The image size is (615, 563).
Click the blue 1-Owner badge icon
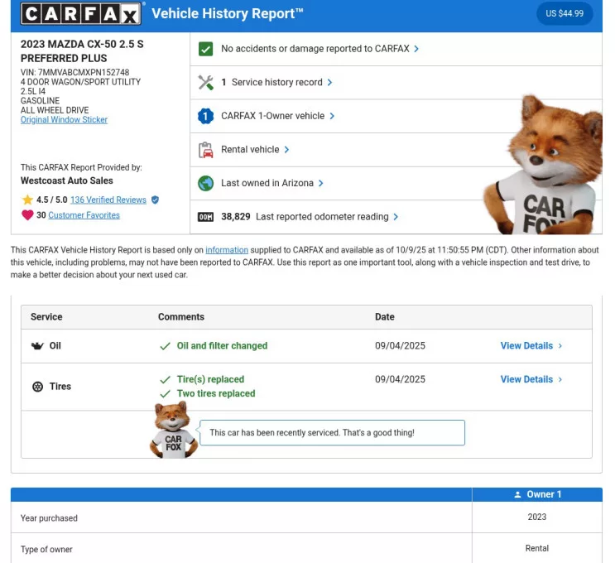pos(206,117)
